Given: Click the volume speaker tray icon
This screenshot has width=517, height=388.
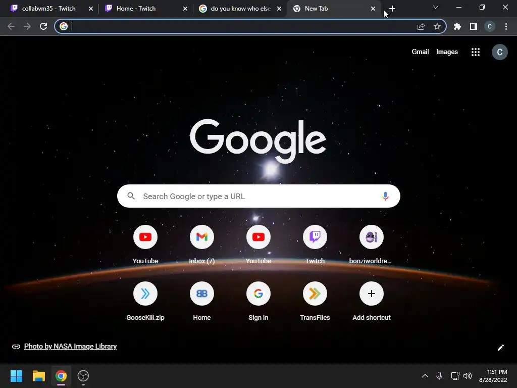Looking at the screenshot, I should pyautogui.click(x=468, y=376).
